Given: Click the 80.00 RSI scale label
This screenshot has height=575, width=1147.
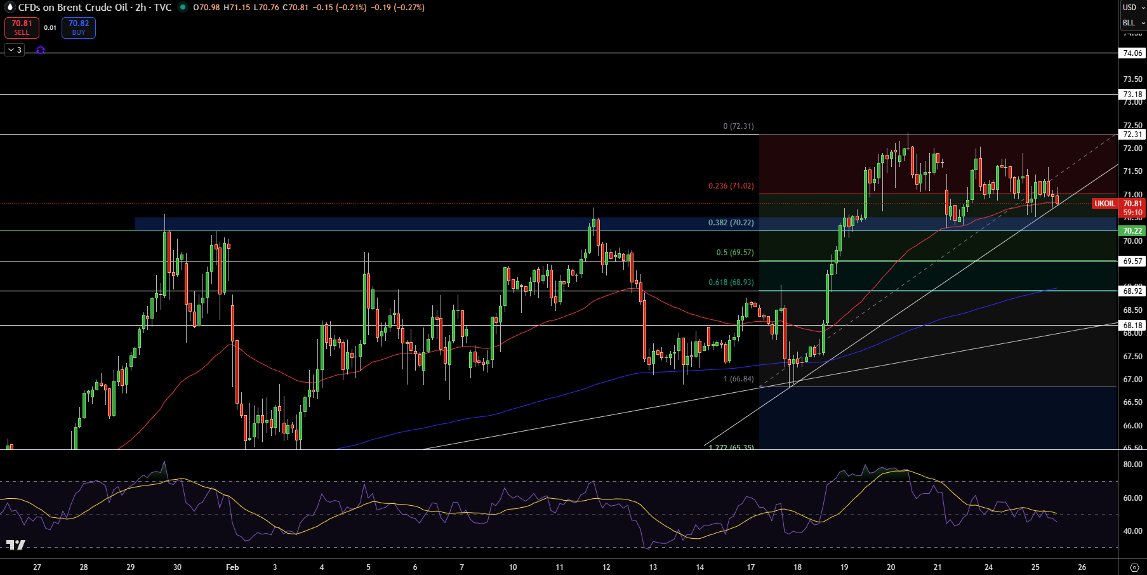Looking at the screenshot, I should [x=1132, y=465].
